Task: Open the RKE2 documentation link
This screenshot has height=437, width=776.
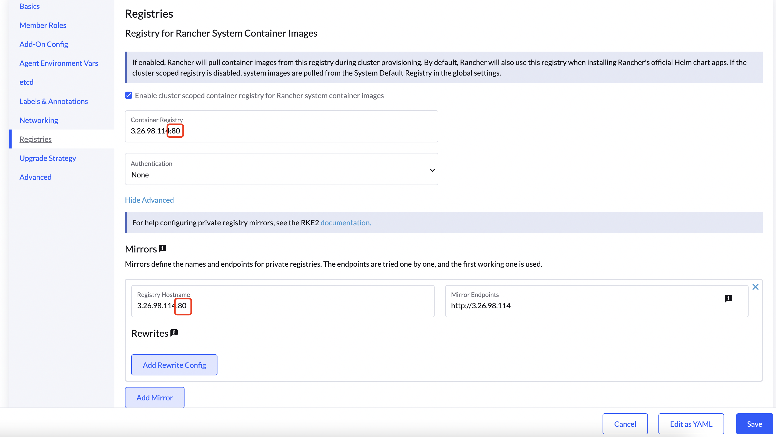Action: (x=346, y=222)
